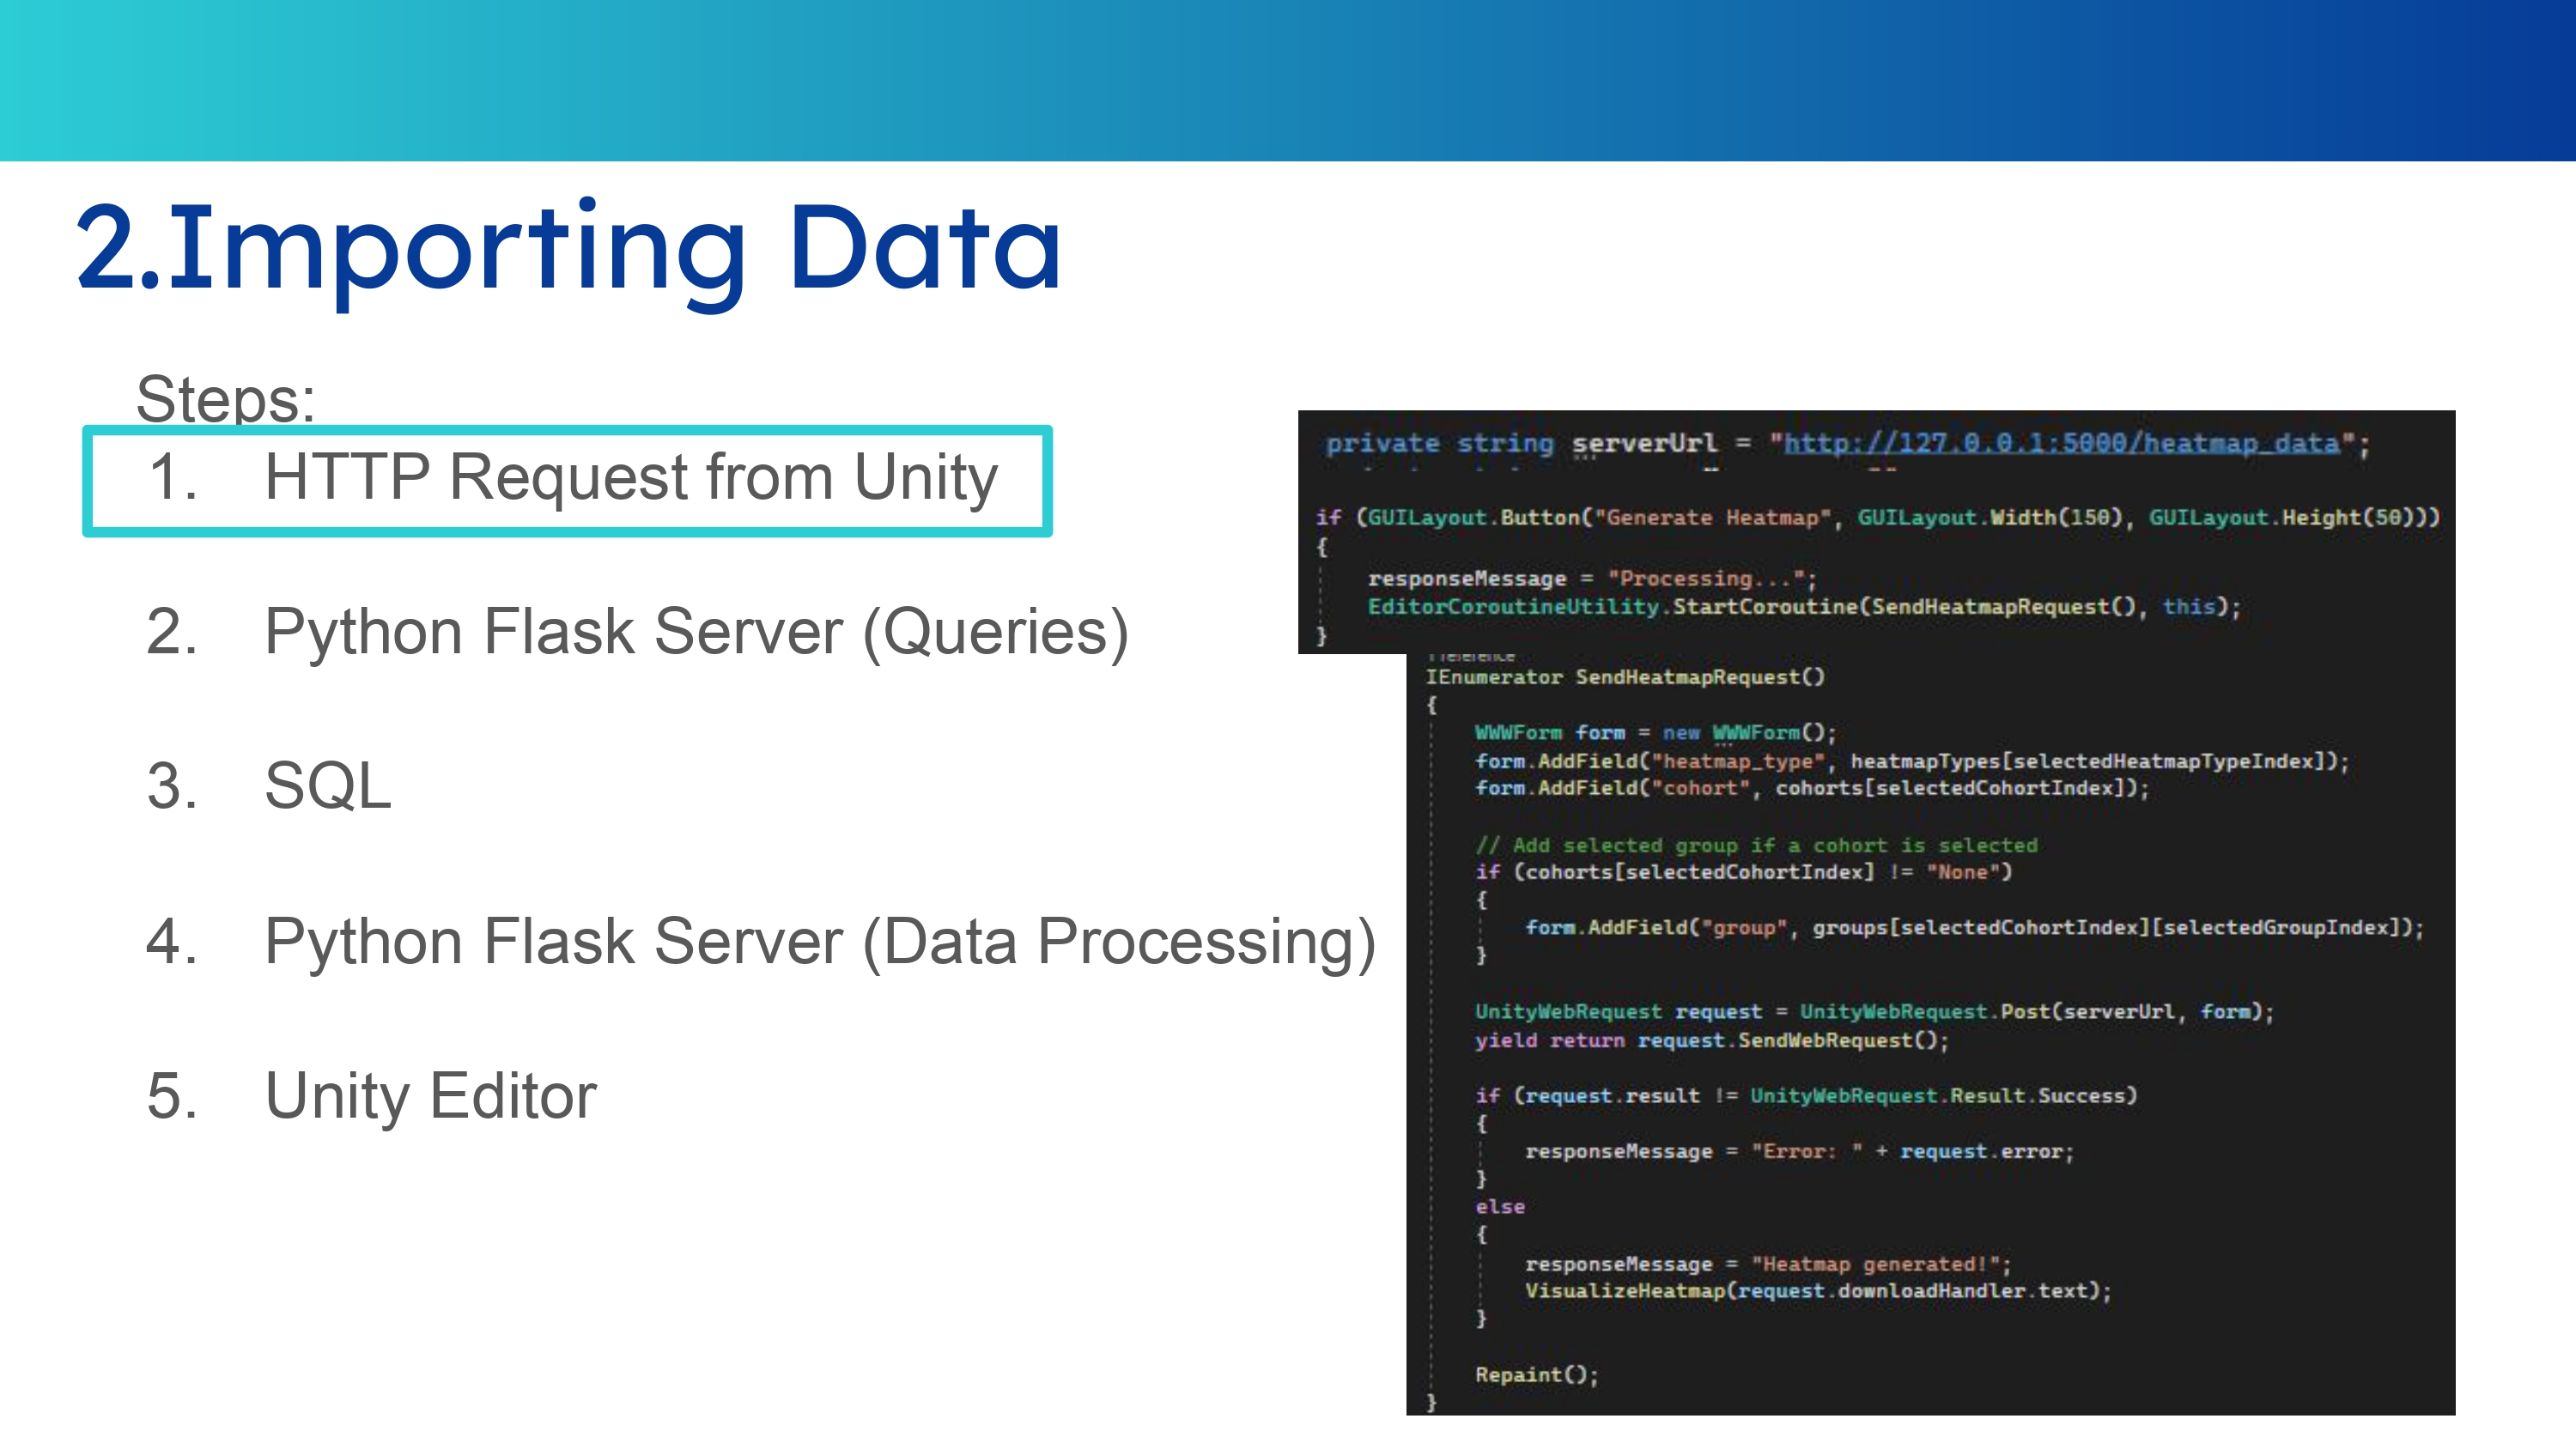This screenshot has width=2576, height=1449.
Task: Click the "Error: " + request.error line
Action: 1799,1152
